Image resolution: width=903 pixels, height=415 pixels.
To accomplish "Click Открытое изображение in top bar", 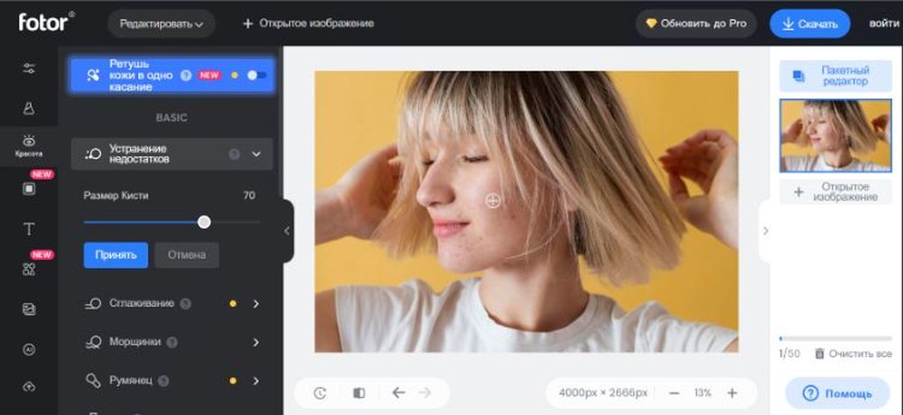I will pyautogui.click(x=308, y=23).
